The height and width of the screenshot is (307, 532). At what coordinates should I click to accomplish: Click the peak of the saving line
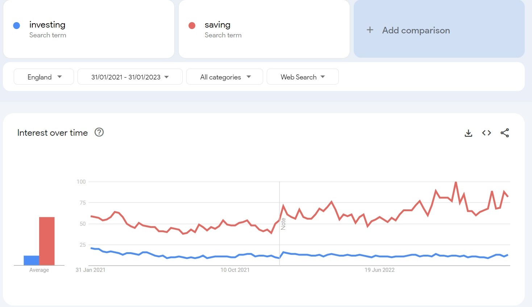pos(456,182)
